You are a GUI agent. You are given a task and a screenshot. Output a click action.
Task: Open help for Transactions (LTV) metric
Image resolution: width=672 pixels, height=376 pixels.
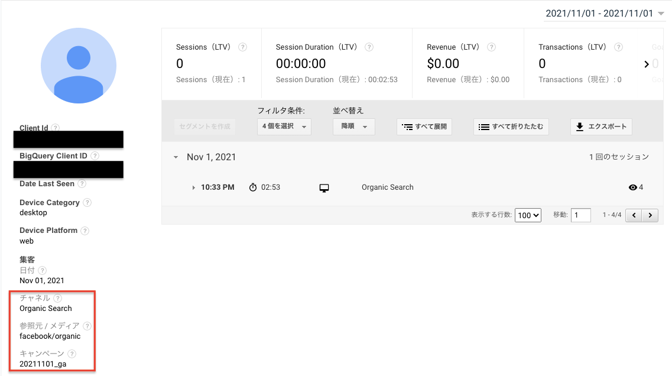point(618,47)
